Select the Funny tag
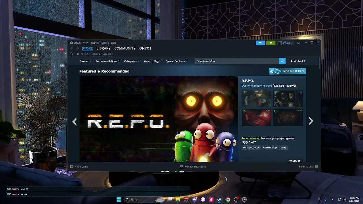Viewport: 363px width, 204px height. 284,148
